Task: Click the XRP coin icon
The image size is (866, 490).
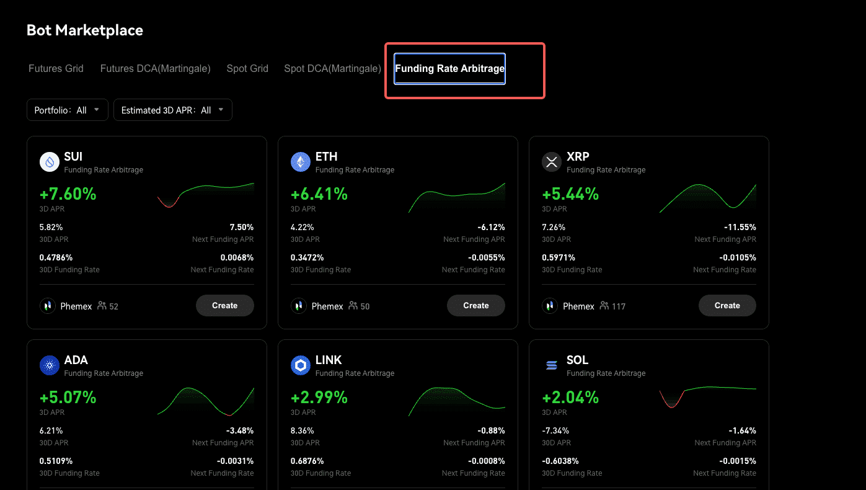Action: (552, 163)
